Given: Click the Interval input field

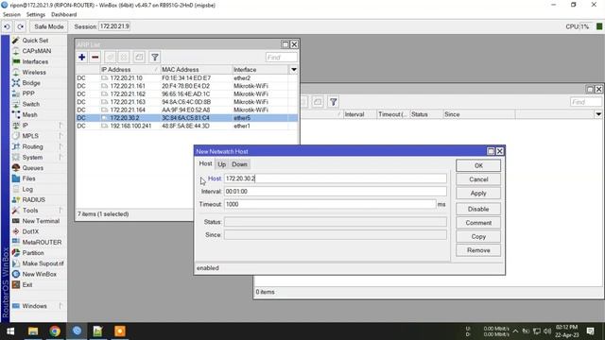Looking at the screenshot, I should 336,191.
